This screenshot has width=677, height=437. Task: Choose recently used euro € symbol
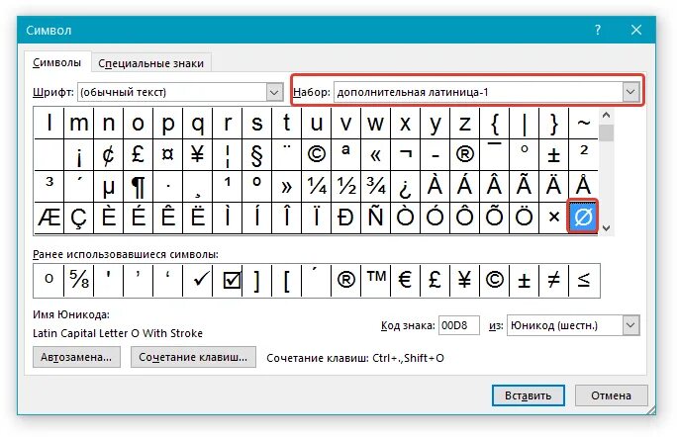point(405,281)
